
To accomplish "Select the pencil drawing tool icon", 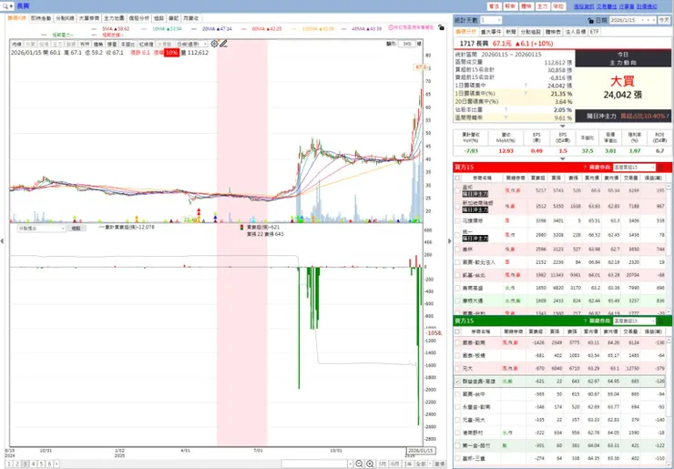I will (x=223, y=44).
